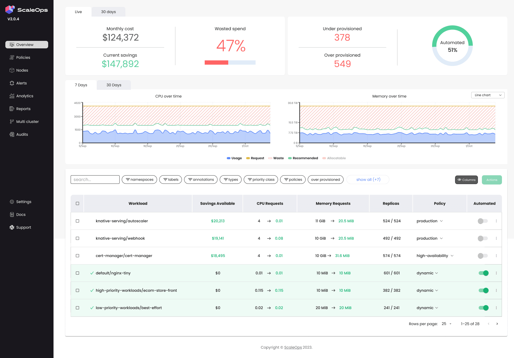Click the show all (+7) filters link
This screenshot has width=514, height=358.
pyautogui.click(x=368, y=179)
